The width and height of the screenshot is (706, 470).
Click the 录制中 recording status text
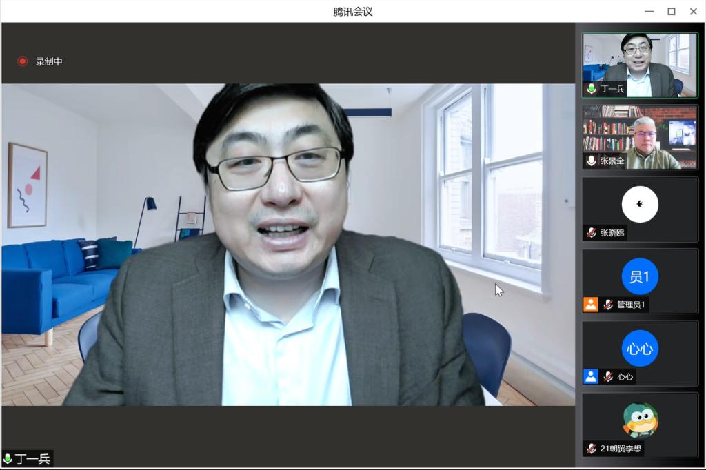pyautogui.click(x=49, y=61)
